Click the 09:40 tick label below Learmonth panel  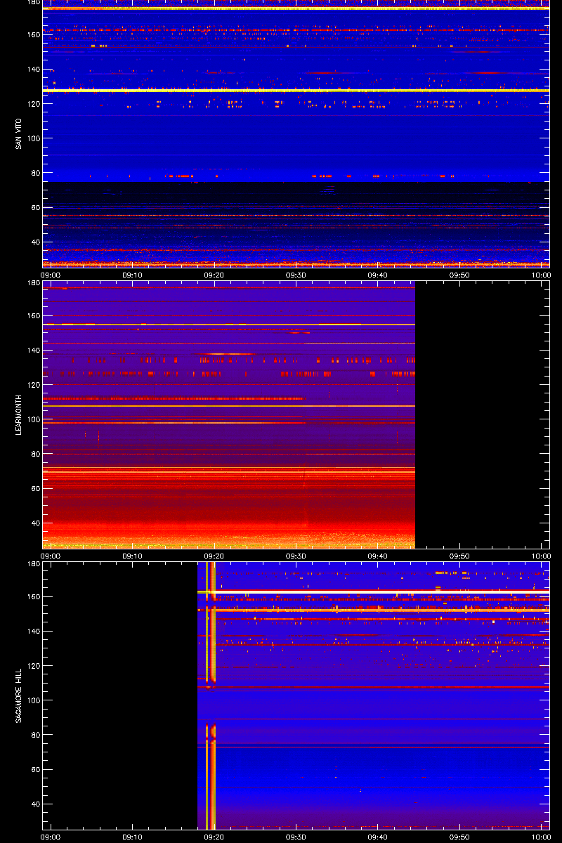[378, 556]
